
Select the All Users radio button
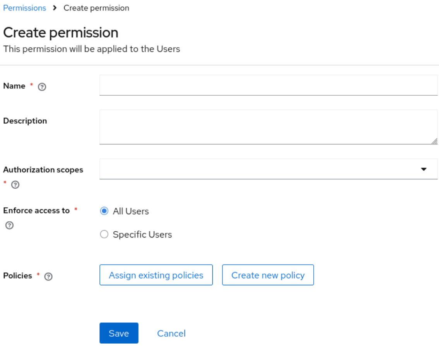click(103, 211)
